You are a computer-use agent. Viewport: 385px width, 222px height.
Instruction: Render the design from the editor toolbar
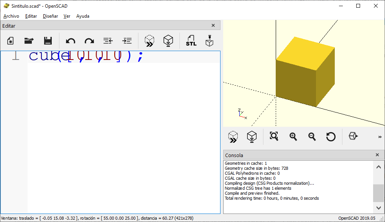click(x=168, y=40)
